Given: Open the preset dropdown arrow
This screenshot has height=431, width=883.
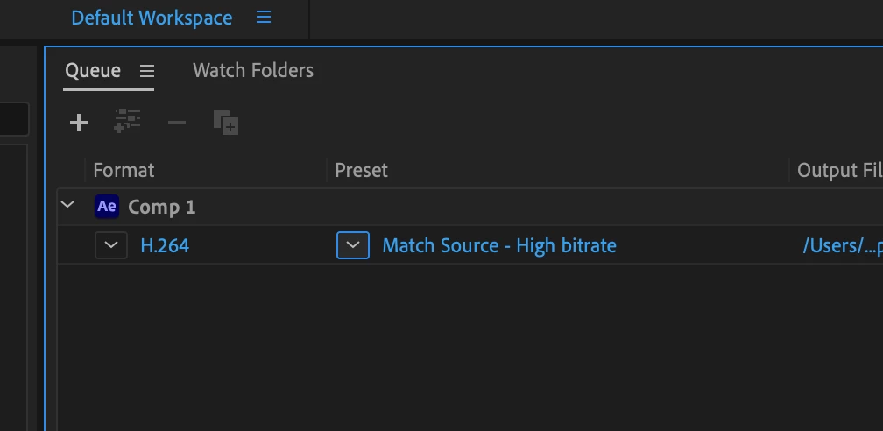Looking at the screenshot, I should (x=353, y=245).
